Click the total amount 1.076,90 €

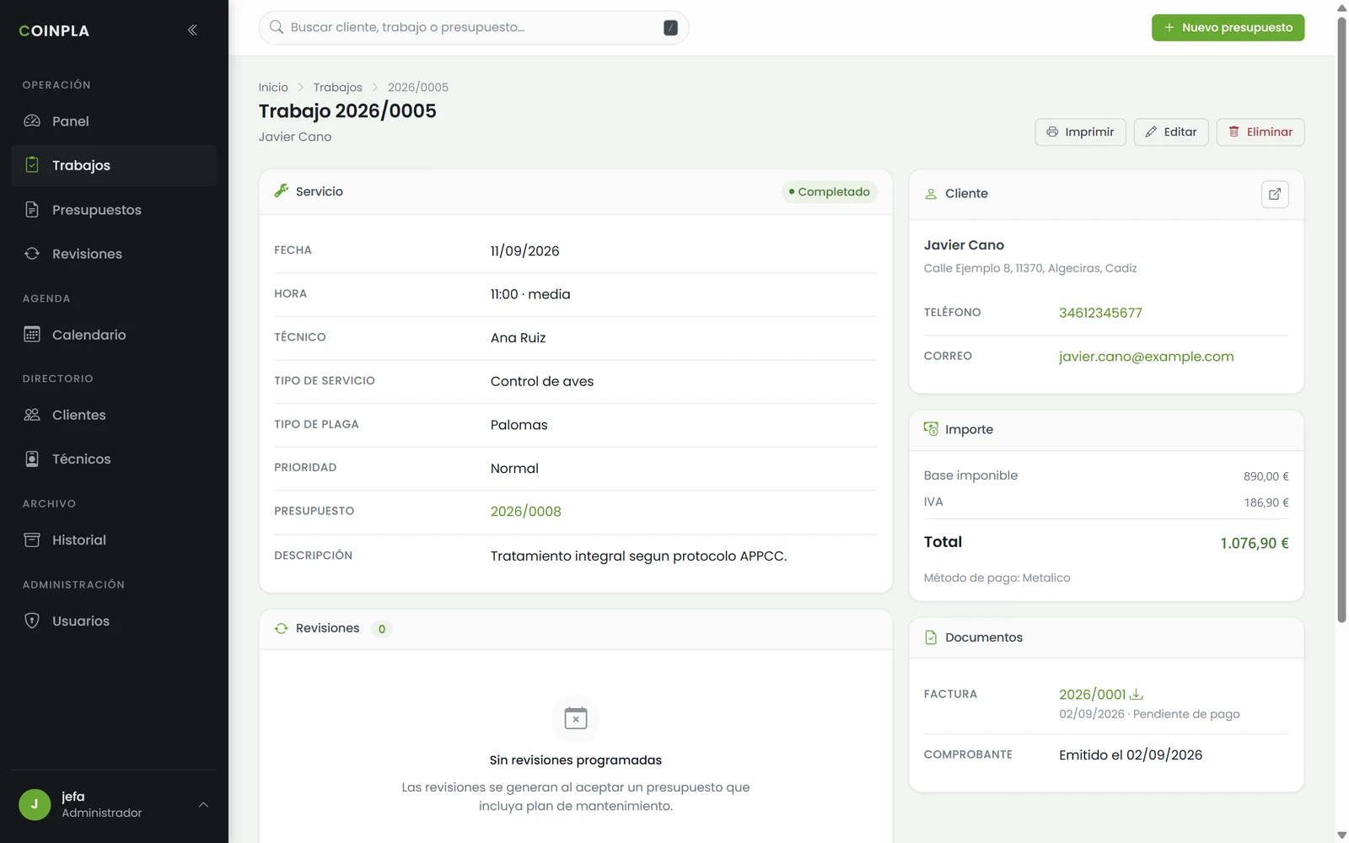click(x=1255, y=544)
